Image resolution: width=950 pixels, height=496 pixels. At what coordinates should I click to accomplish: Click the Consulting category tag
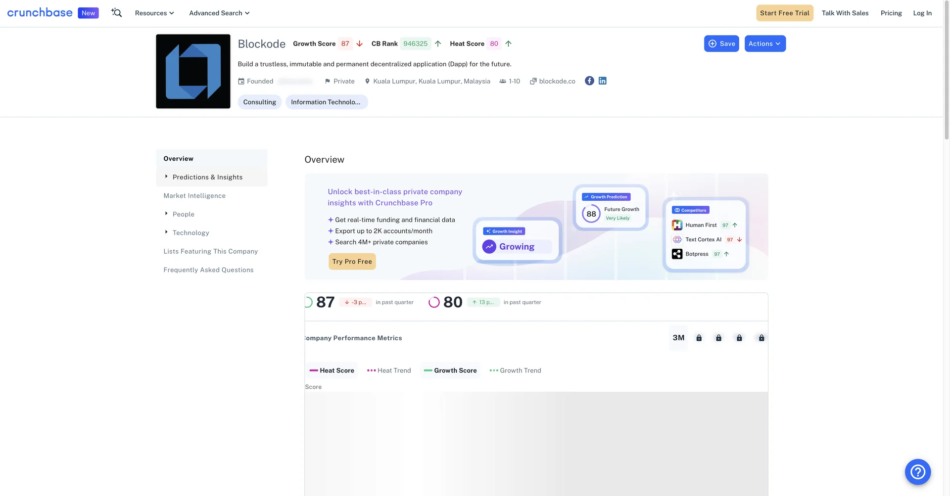(x=260, y=102)
